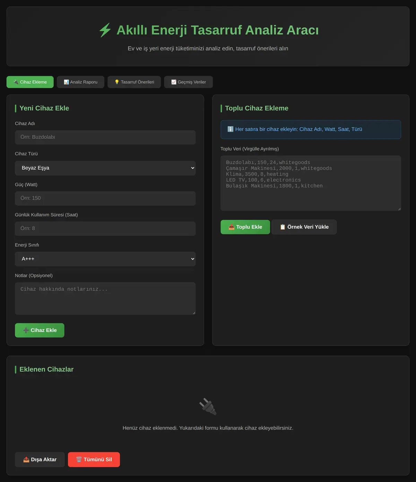Click into the Notlar textarea
Screen dimensions: 416x482
pyautogui.click(x=105, y=299)
